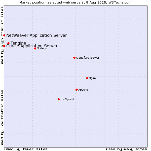Click the Oracle Application Server data point

4,46
